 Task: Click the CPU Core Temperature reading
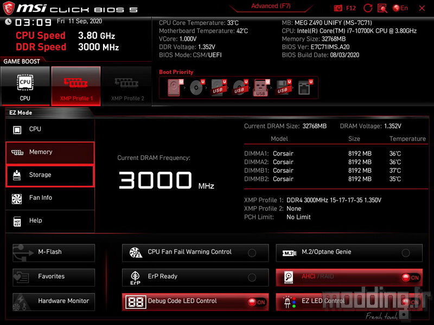(199, 23)
